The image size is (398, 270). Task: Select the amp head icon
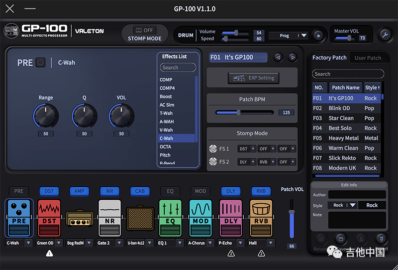point(80,219)
